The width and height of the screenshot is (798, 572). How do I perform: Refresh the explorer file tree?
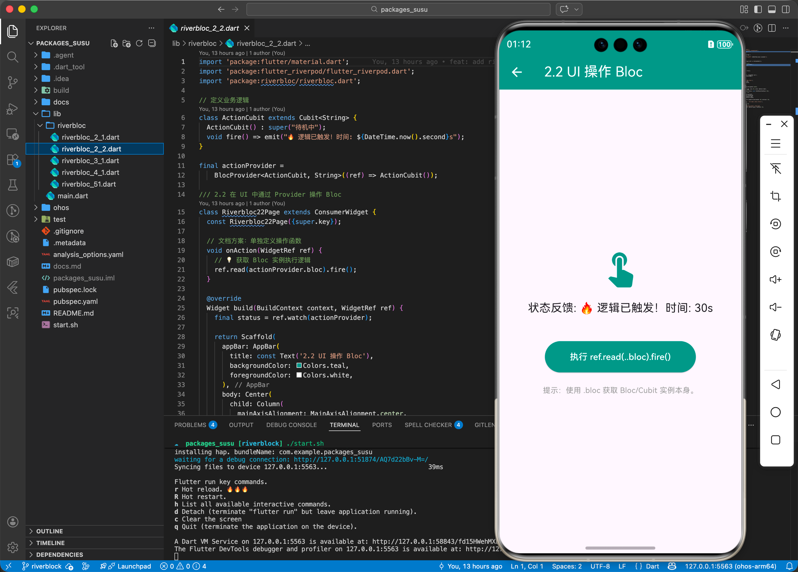(x=139, y=43)
